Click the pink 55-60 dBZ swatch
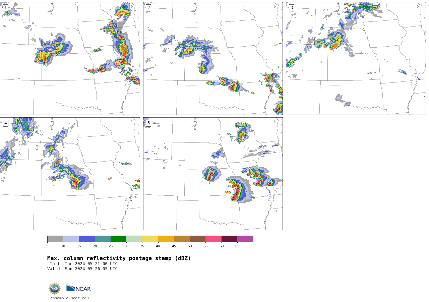This screenshot has width=429, height=302. tap(213, 239)
